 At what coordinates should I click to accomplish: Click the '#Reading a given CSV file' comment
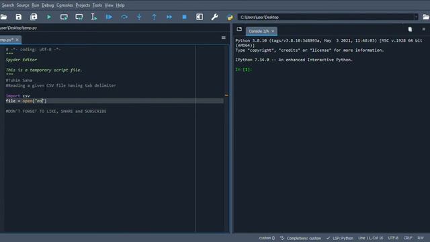(61, 85)
